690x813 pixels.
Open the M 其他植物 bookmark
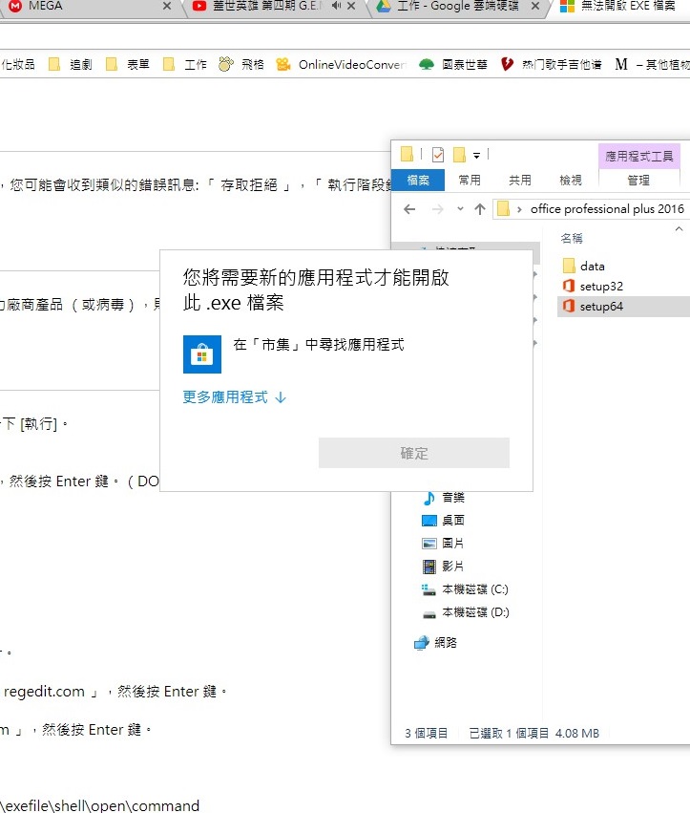click(652, 64)
